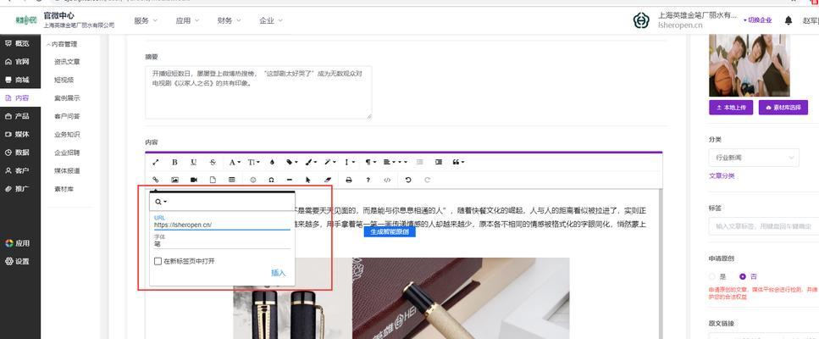Screen dimensions: 819x339
Task: Click the outdent icon in toolbar
Action: (420, 163)
